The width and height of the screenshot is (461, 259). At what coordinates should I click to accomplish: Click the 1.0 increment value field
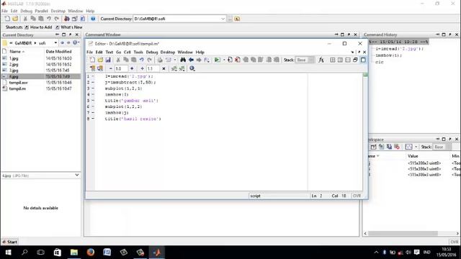(x=121, y=68)
